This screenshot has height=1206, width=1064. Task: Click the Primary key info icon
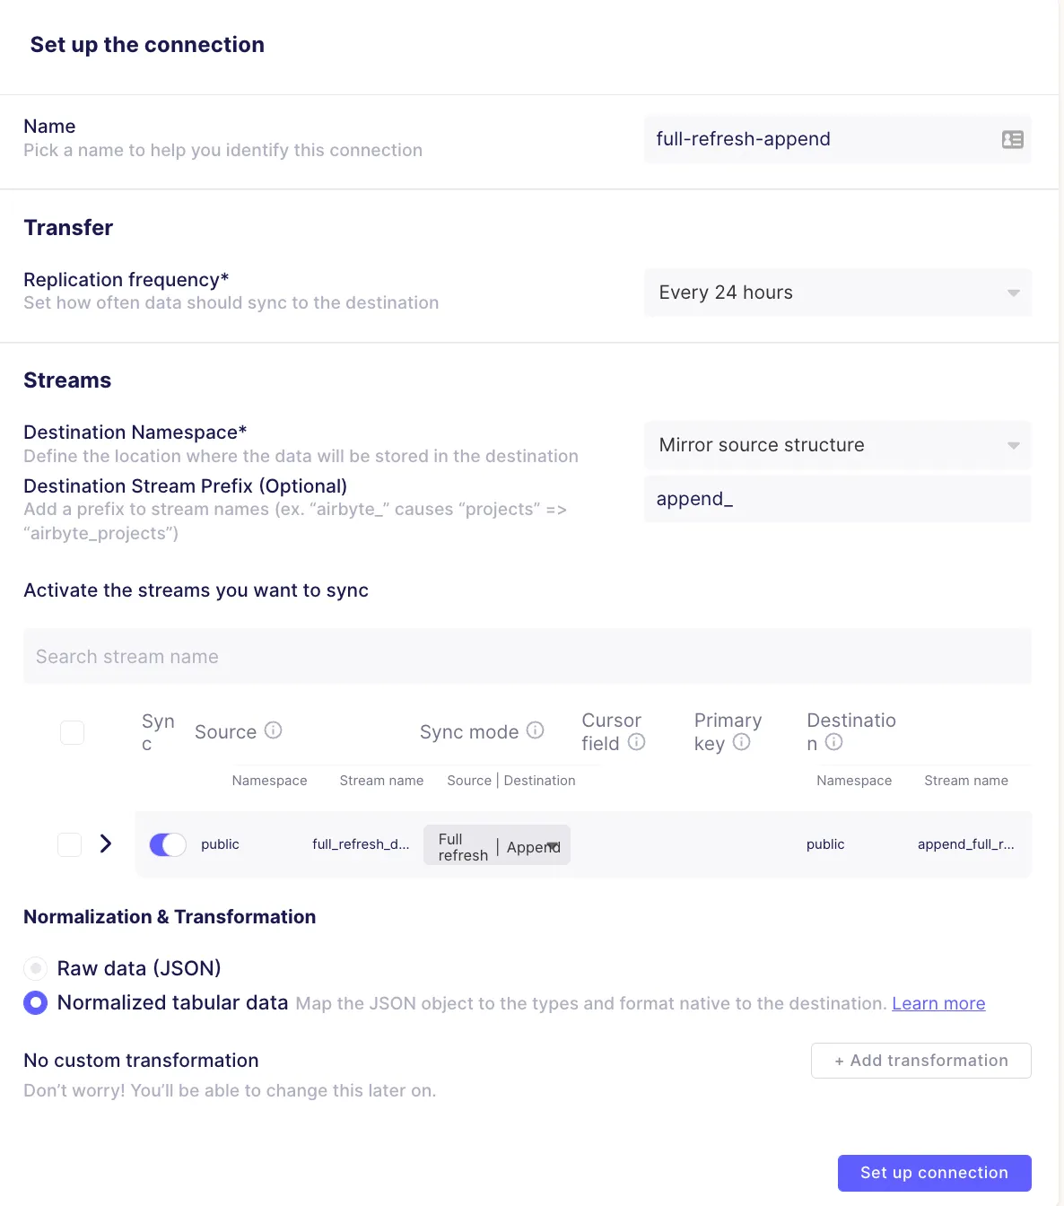(742, 742)
